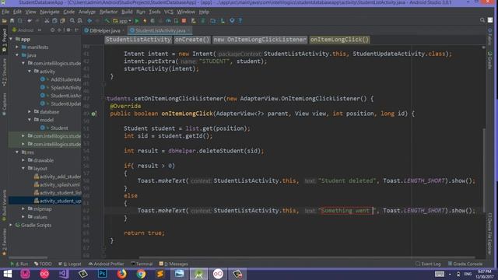Click the red Stop button icon
The height and width of the screenshot is (280, 498).
184,21
